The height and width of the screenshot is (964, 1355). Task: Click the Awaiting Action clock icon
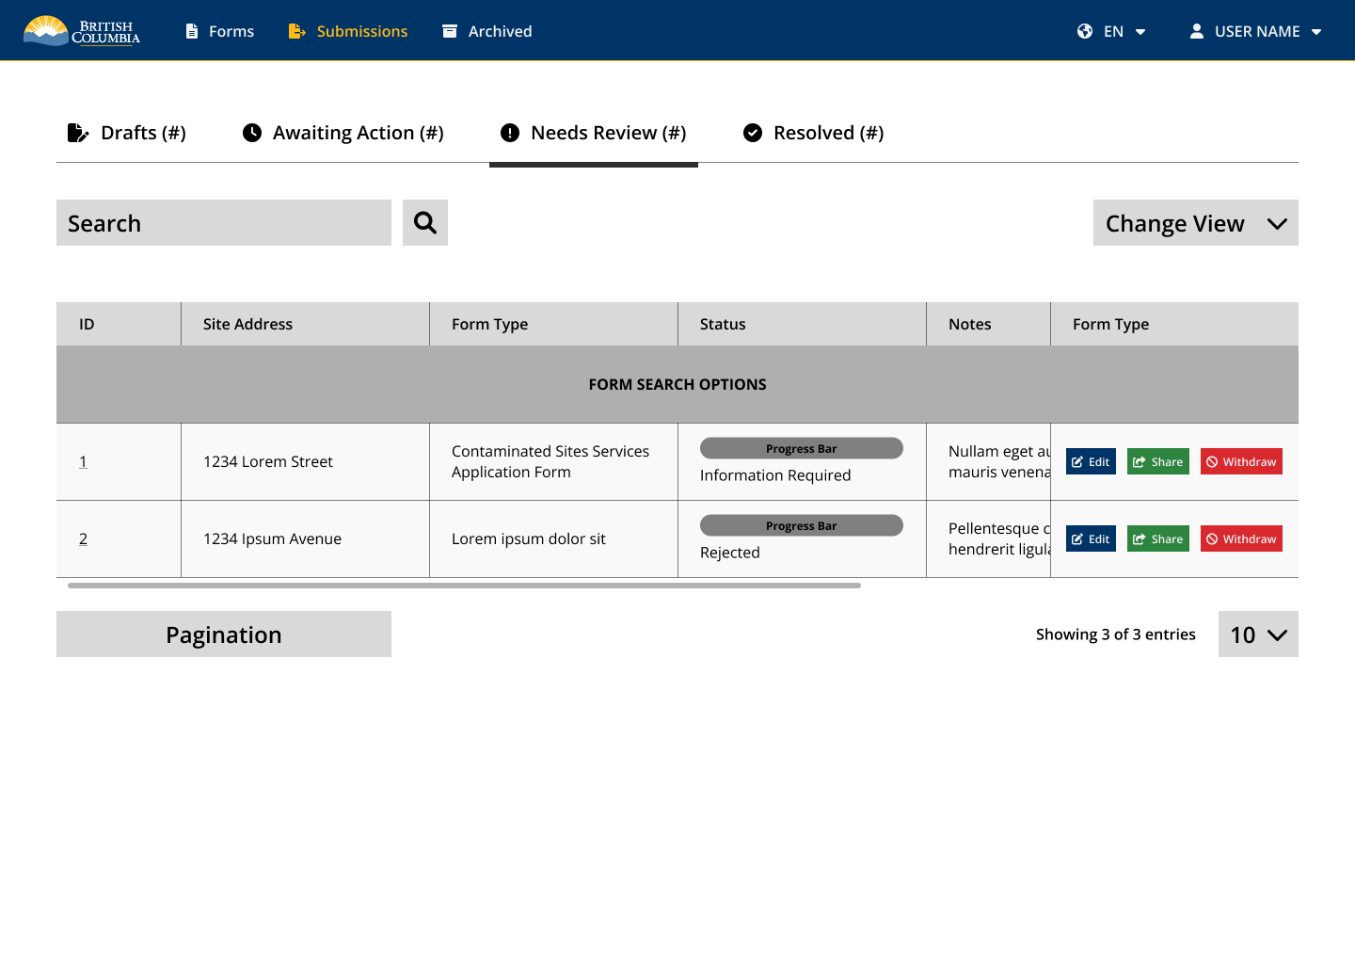coord(252,133)
